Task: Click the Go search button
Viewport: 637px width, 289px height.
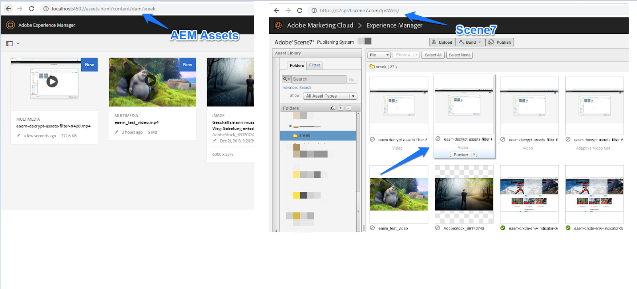Action: [x=352, y=79]
